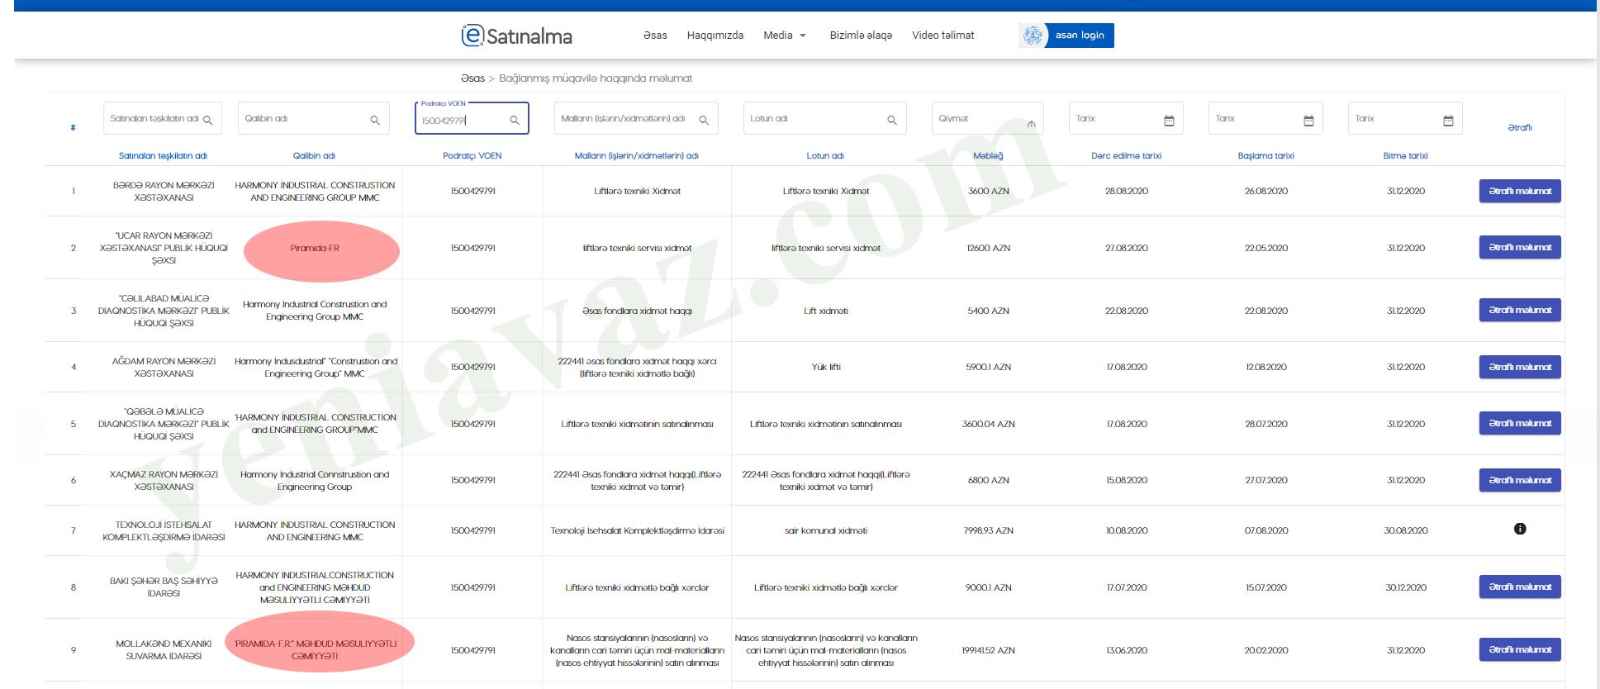Screen dimensions: 1600x689
Task: Open Ətraflı məlumat for Cəlilabad Müalicə Diaqnostika Mərkəzi
Action: [1520, 310]
